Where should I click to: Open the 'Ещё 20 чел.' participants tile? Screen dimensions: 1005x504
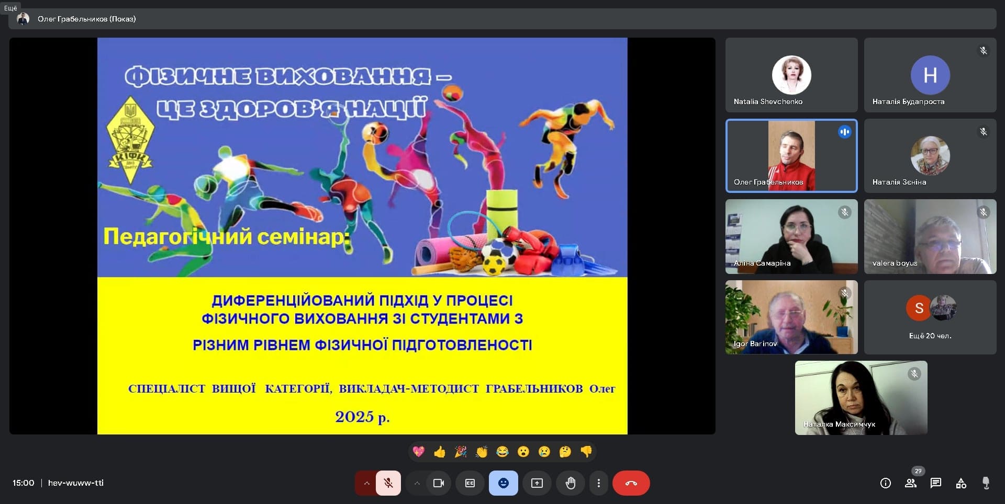pos(930,317)
